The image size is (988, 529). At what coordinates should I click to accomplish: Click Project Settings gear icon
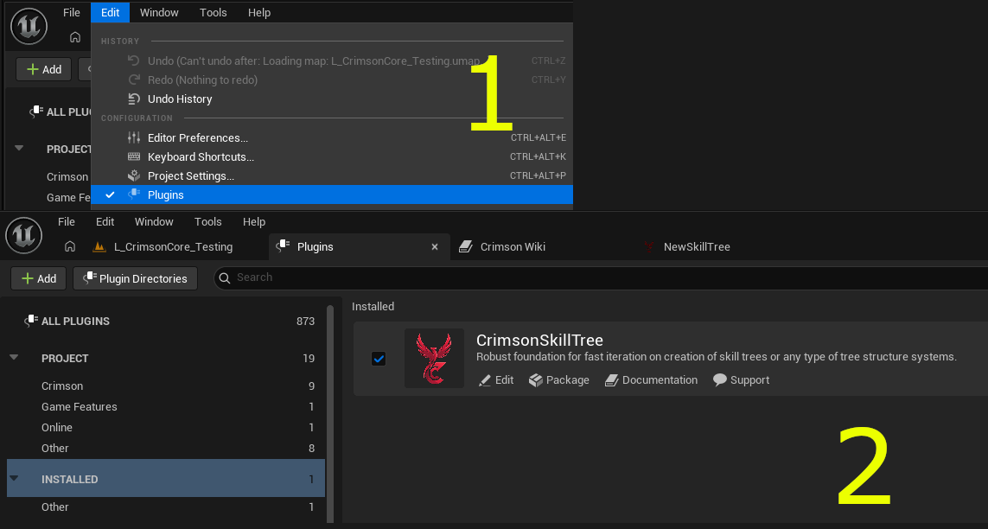(x=134, y=175)
